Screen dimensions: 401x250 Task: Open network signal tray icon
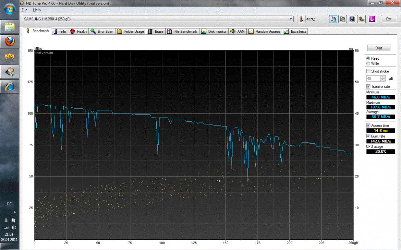click(x=6, y=228)
